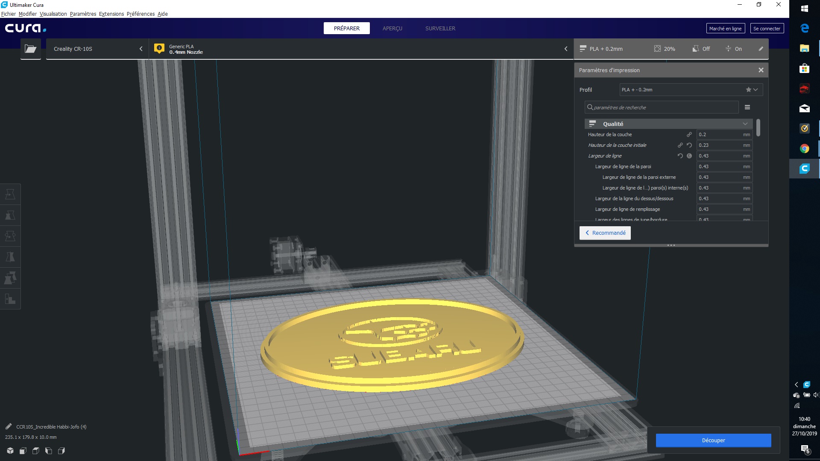Return to Recommandé settings mode
The image size is (820, 461).
[605, 233]
